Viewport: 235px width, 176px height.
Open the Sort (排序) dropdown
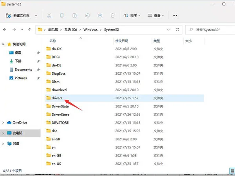click(x=132, y=15)
